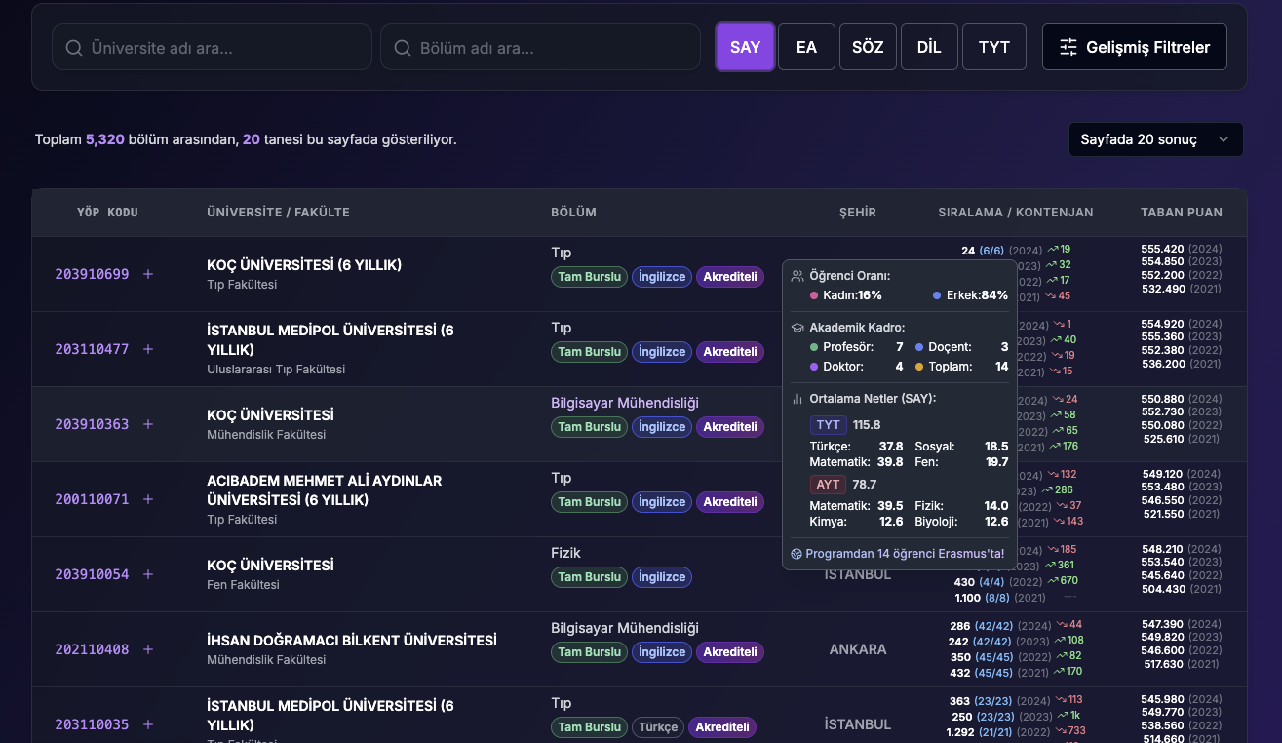
Task: Click Tam Burslu badge in Acıbadem row
Action: point(589,502)
